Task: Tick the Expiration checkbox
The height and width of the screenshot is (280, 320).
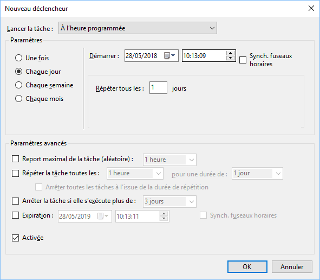Action: (15, 215)
